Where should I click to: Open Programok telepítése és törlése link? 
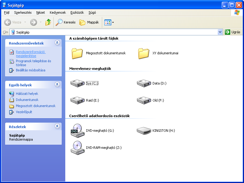pos(34,63)
